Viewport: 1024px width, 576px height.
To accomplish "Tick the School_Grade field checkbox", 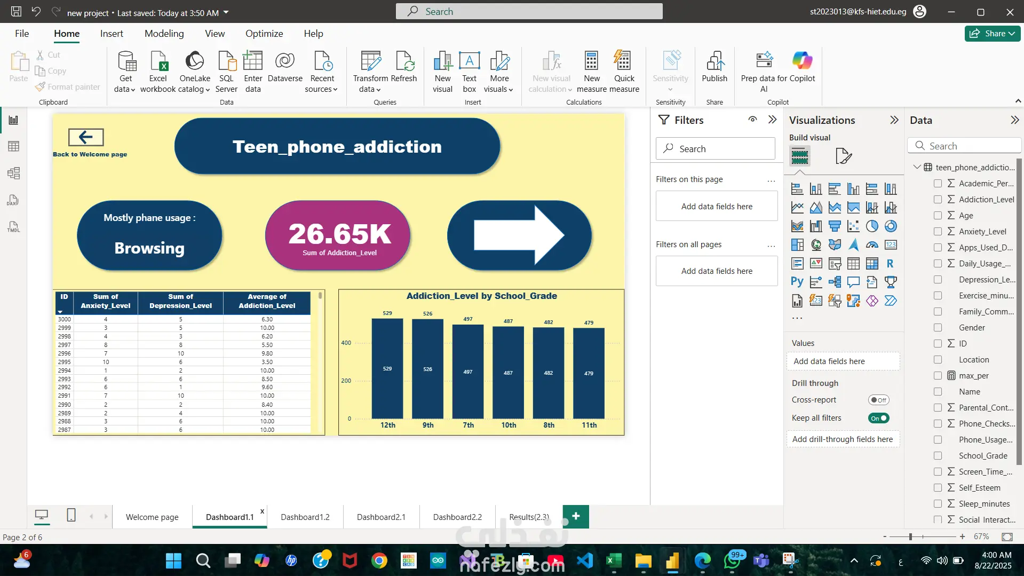I will (x=938, y=455).
